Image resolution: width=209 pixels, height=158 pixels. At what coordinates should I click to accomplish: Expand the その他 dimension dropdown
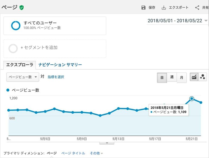coord(96,153)
